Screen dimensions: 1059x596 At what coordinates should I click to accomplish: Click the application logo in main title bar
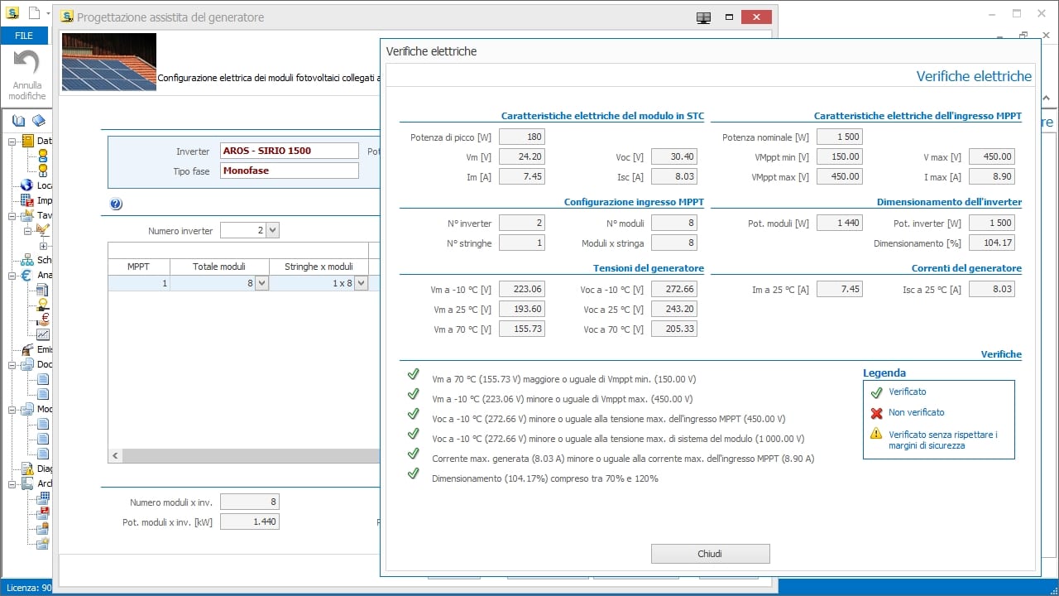click(12, 12)
